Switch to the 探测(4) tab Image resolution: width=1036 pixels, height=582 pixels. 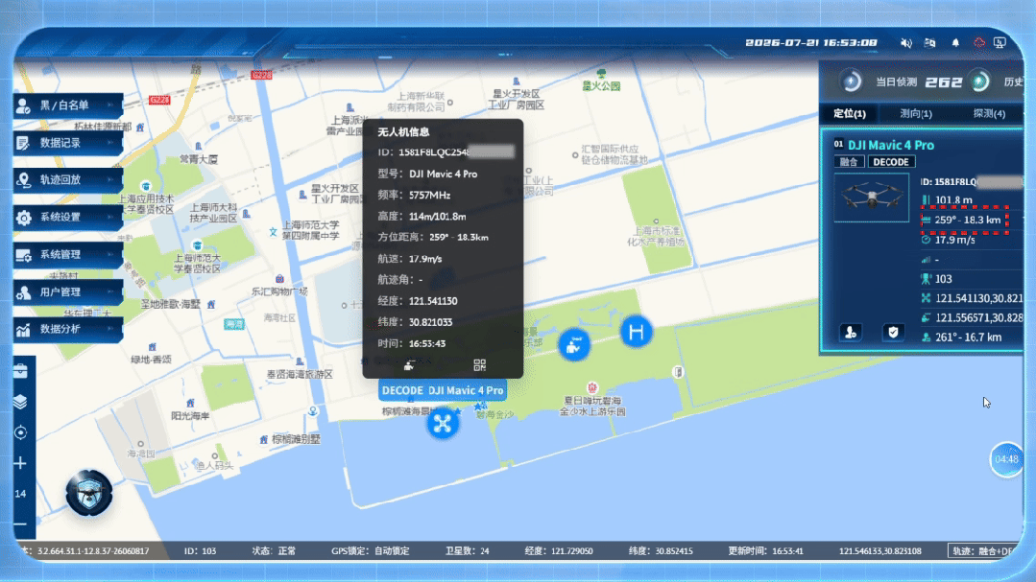tap(989, 113)
